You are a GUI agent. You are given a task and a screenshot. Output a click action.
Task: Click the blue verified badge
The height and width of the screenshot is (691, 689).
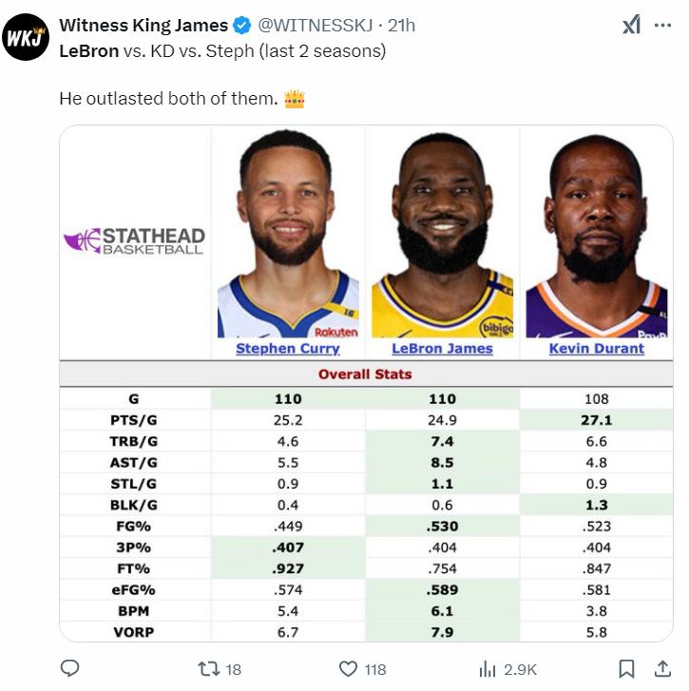(241, 26)
